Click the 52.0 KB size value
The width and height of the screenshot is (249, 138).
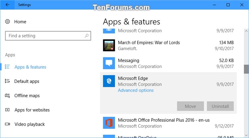point(226,60)
